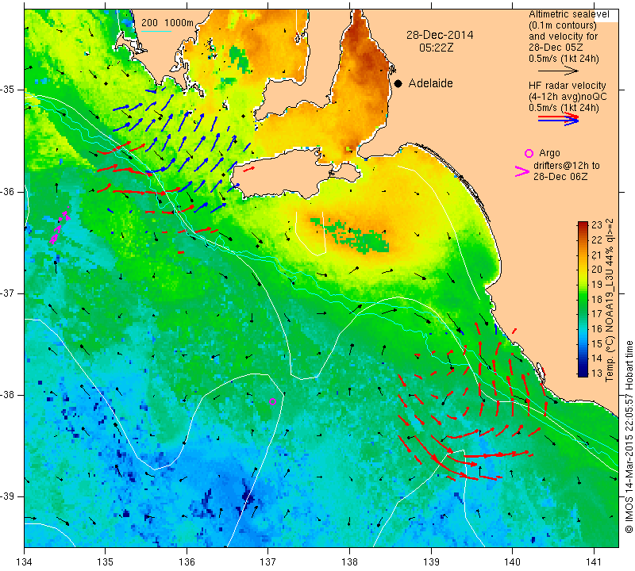Click the magenta drifter arrowhead in legend
This screenshot has height=571, width=635.
[522, 171]
